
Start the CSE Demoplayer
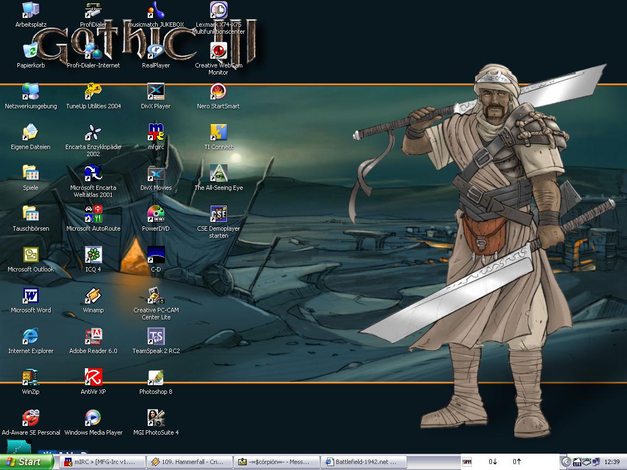click(218, 222)
